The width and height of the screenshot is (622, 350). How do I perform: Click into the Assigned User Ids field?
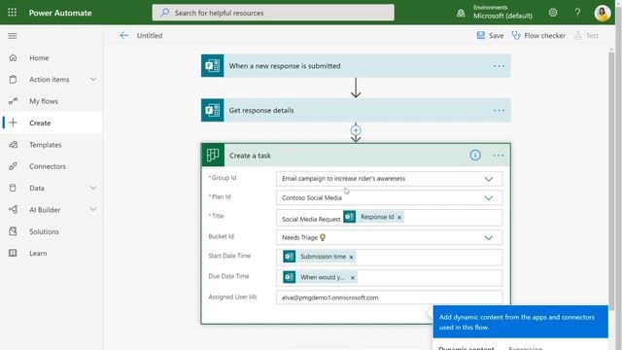tap(389, 297)
